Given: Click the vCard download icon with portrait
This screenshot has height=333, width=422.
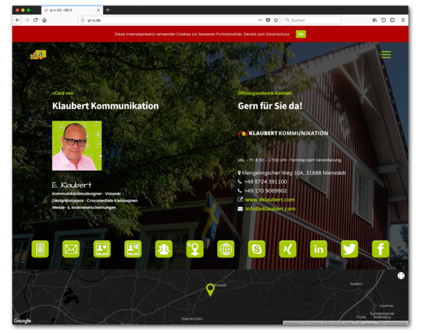Looking at the screenshot, I should click(102, 249).
